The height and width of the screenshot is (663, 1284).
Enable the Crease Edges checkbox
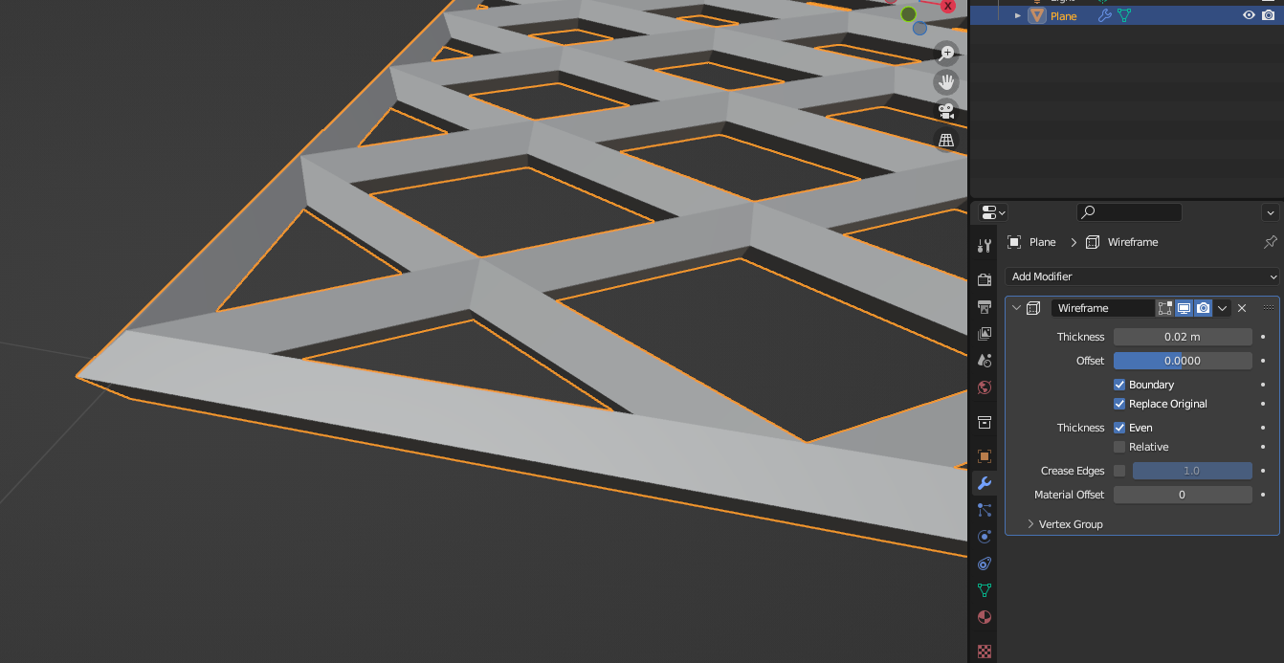click(x=1119, y=471)
